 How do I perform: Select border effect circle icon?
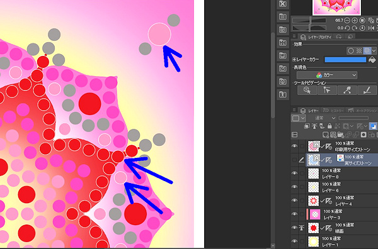351,51
